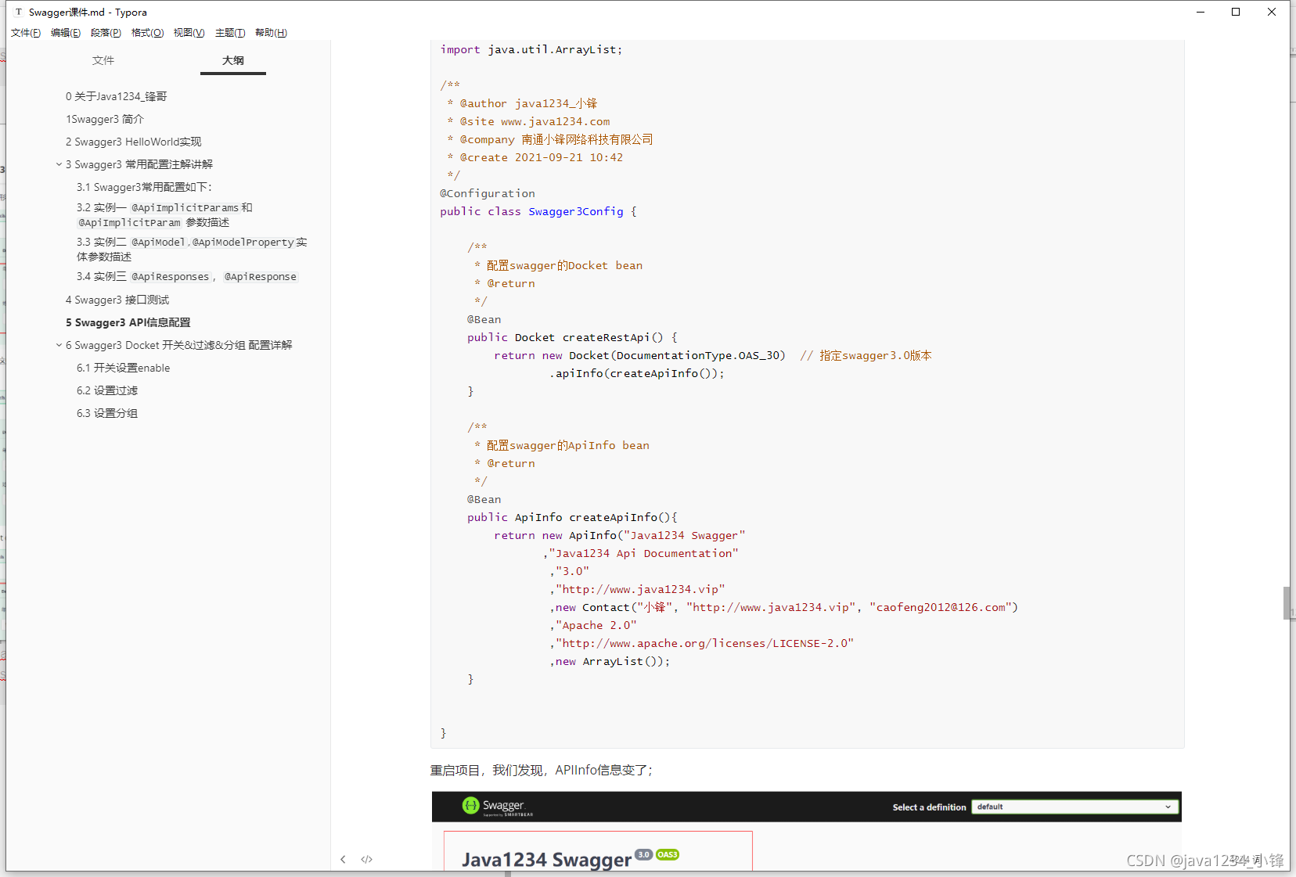Hide the sidebar with the back arrow icon
Image resolution: width=1296 pixels, height=877 pixels.
click(343, 859)
